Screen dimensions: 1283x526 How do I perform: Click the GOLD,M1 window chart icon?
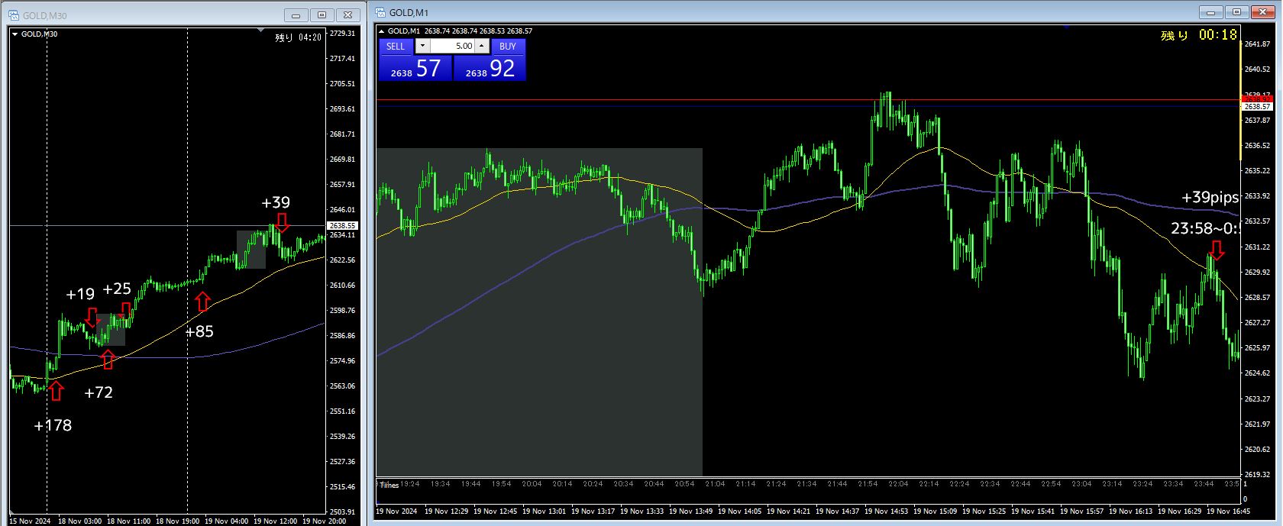[x=380, y=12]
